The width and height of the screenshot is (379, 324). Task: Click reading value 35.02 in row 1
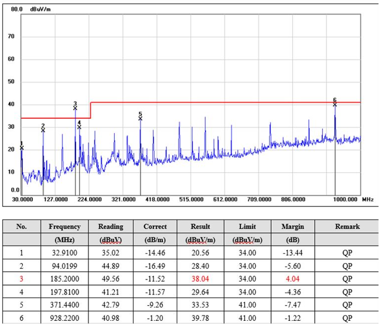click(110, 253)
